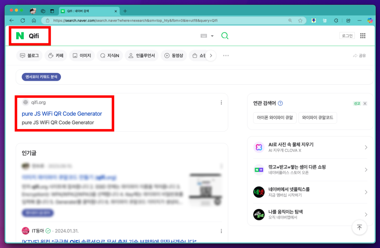380x248 pixels.
Task: Click the 신고 report button
Action: (x=357, y=104)
